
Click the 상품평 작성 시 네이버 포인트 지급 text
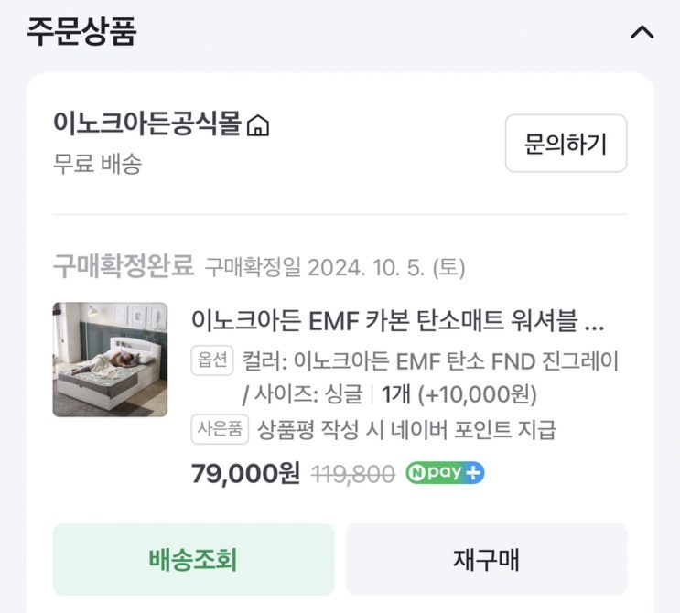coord(406,430)
